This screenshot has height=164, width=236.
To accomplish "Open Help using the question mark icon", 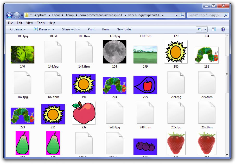I will 223,29.
